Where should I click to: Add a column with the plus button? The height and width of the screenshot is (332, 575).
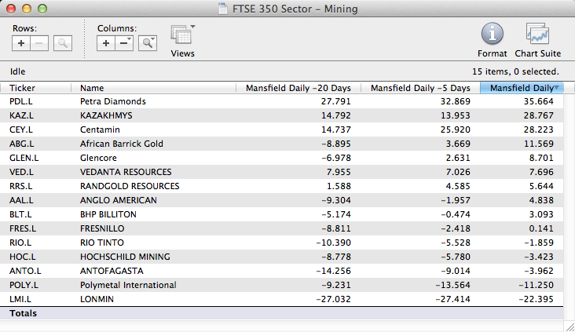click(107, 43)
